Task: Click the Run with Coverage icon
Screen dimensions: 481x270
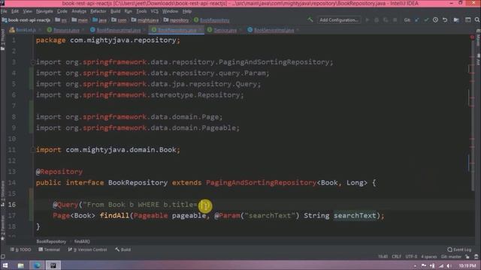Action: click(386, 20)
